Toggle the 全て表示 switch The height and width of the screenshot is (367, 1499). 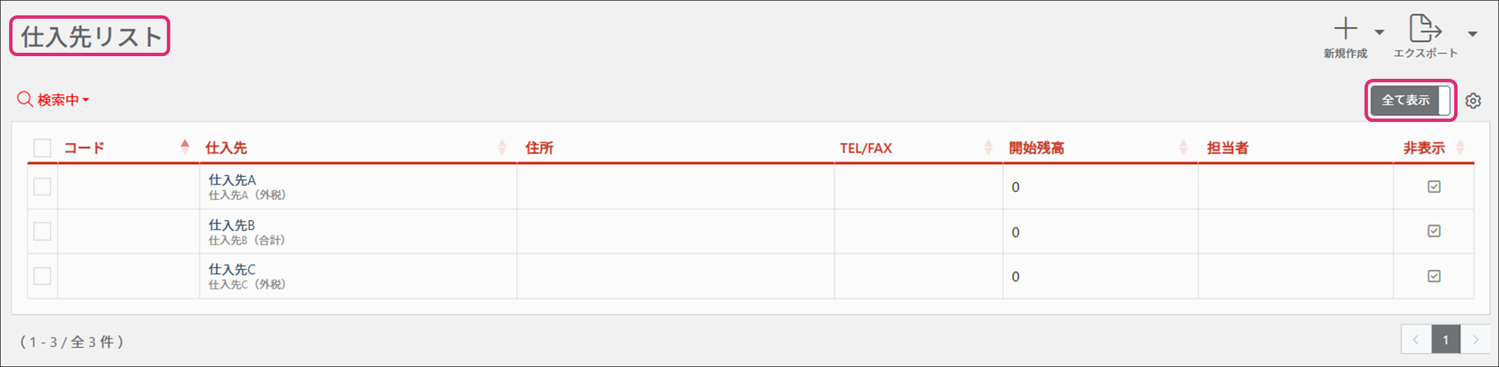1410,100
